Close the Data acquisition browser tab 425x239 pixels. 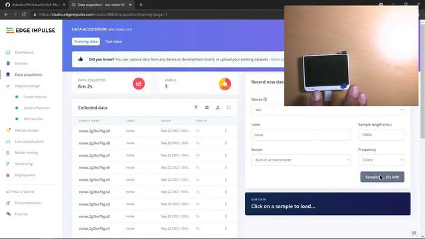tap(130, 5)
